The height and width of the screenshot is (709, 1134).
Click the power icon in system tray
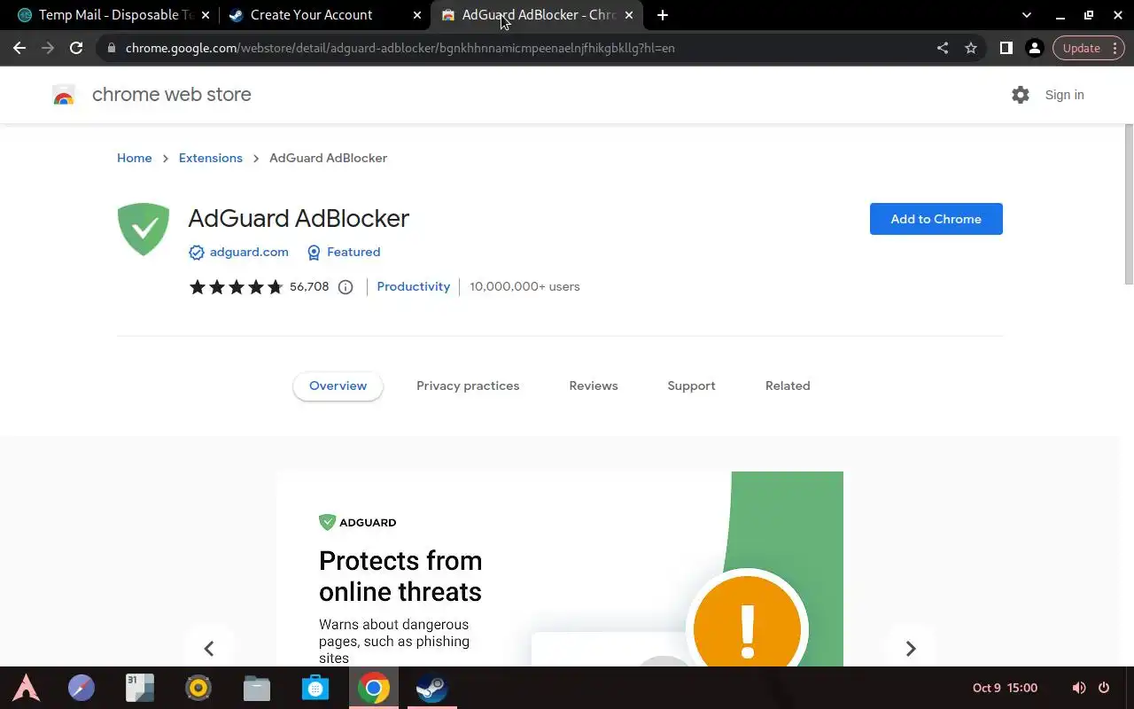pos(1104,688)
